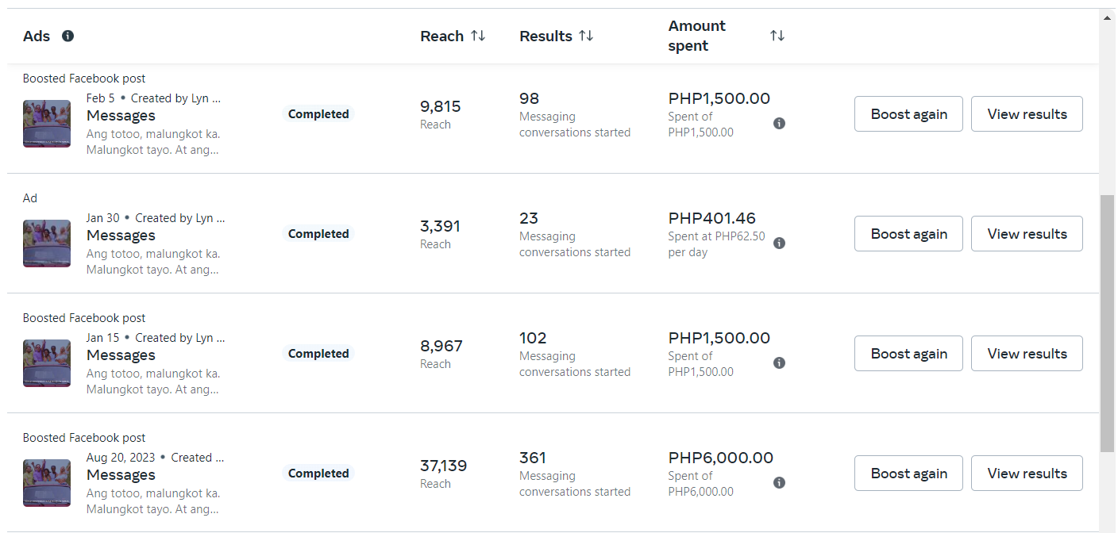Boost again the Jan 15 post
Viewport: 1118px width, 533px height.
[908, 354]
